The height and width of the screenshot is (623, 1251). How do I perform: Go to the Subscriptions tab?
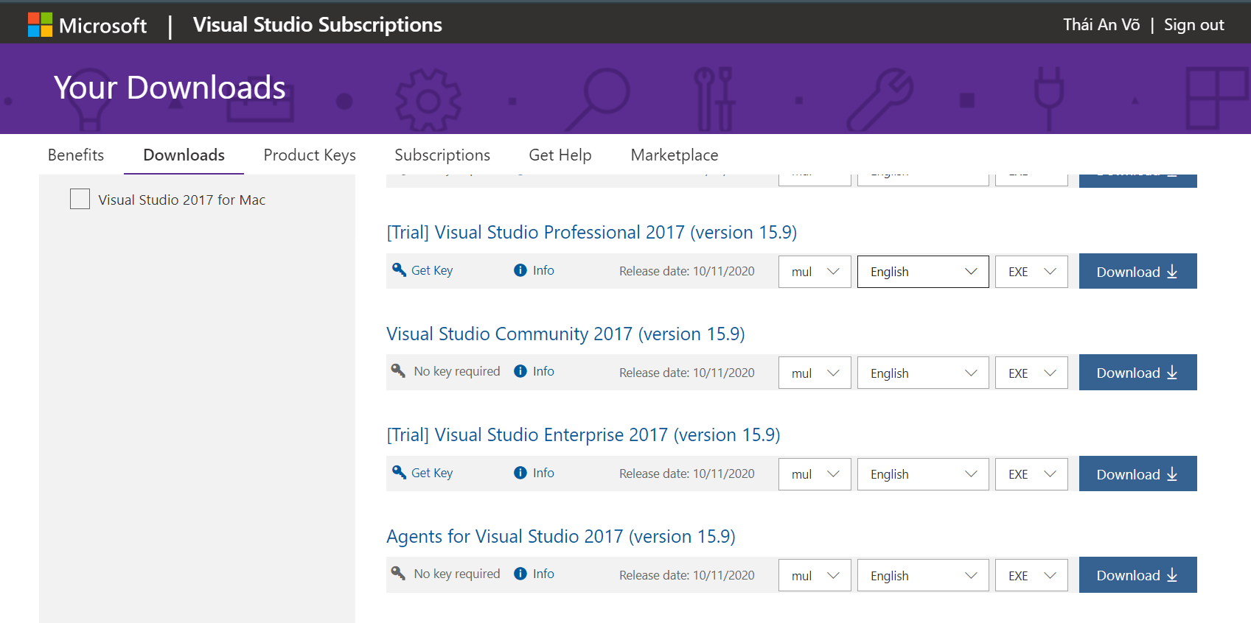(442, 155)
